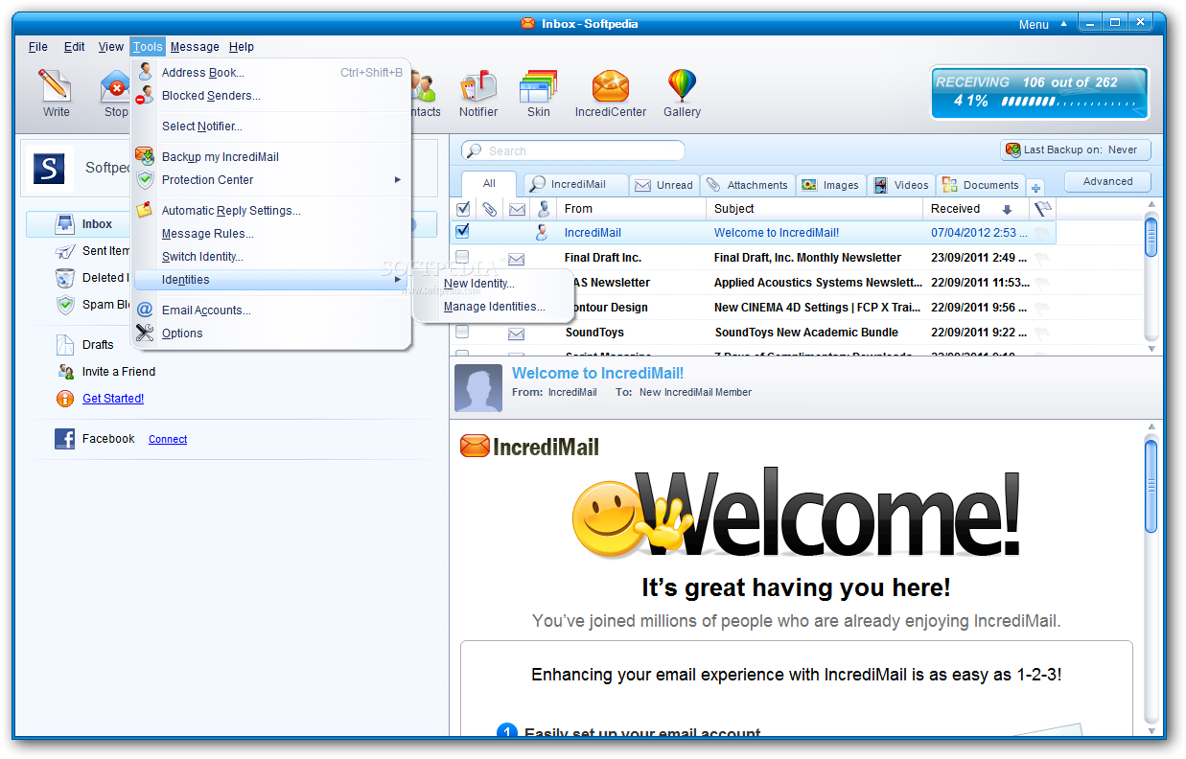The height and width of the screenshot is (759, 1186).
Task: Open the Notifier toolbar icon
Action: pos(478,86)
